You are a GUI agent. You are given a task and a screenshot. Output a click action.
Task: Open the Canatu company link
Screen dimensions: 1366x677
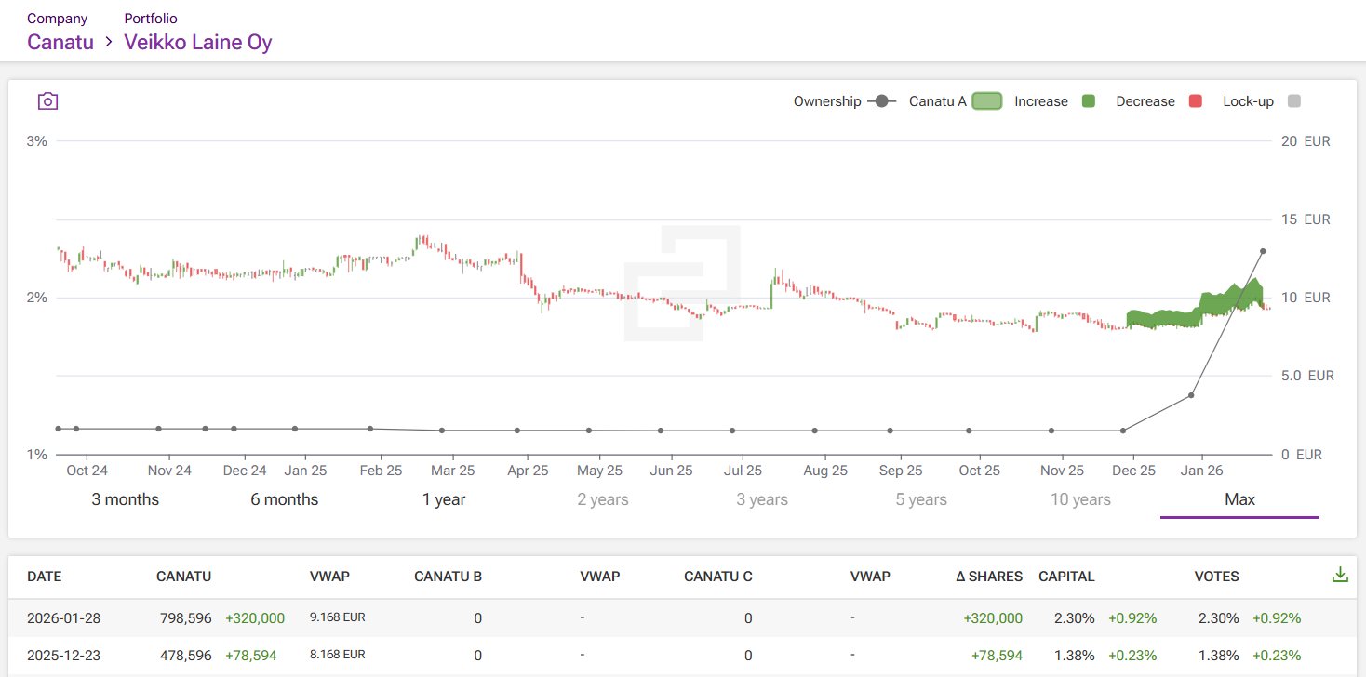60,42
